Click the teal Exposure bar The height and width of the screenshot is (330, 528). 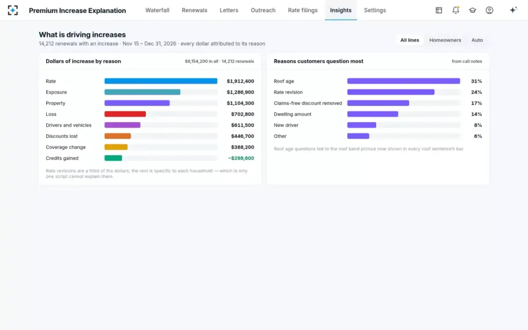point(143,92)
